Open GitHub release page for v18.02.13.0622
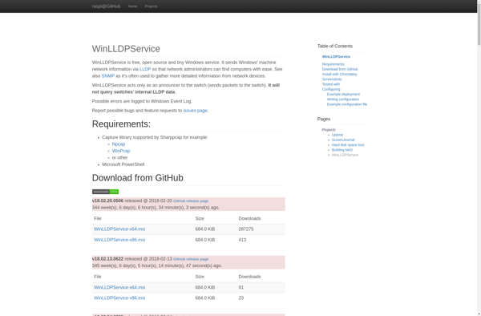The image size is (481, 316). tap(191, 259)
